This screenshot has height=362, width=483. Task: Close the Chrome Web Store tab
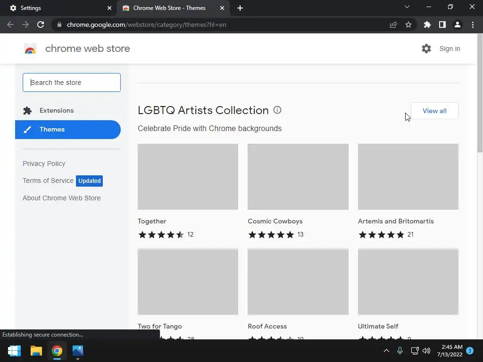(222, 8)
